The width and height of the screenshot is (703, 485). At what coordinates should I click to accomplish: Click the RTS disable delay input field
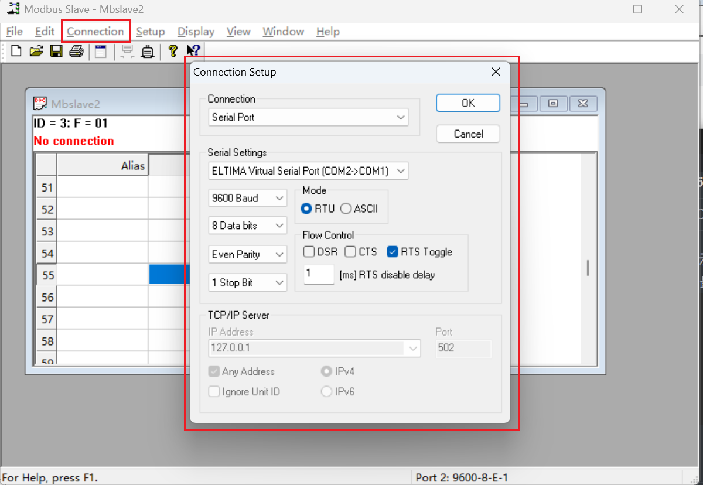[x=319, y=274]
